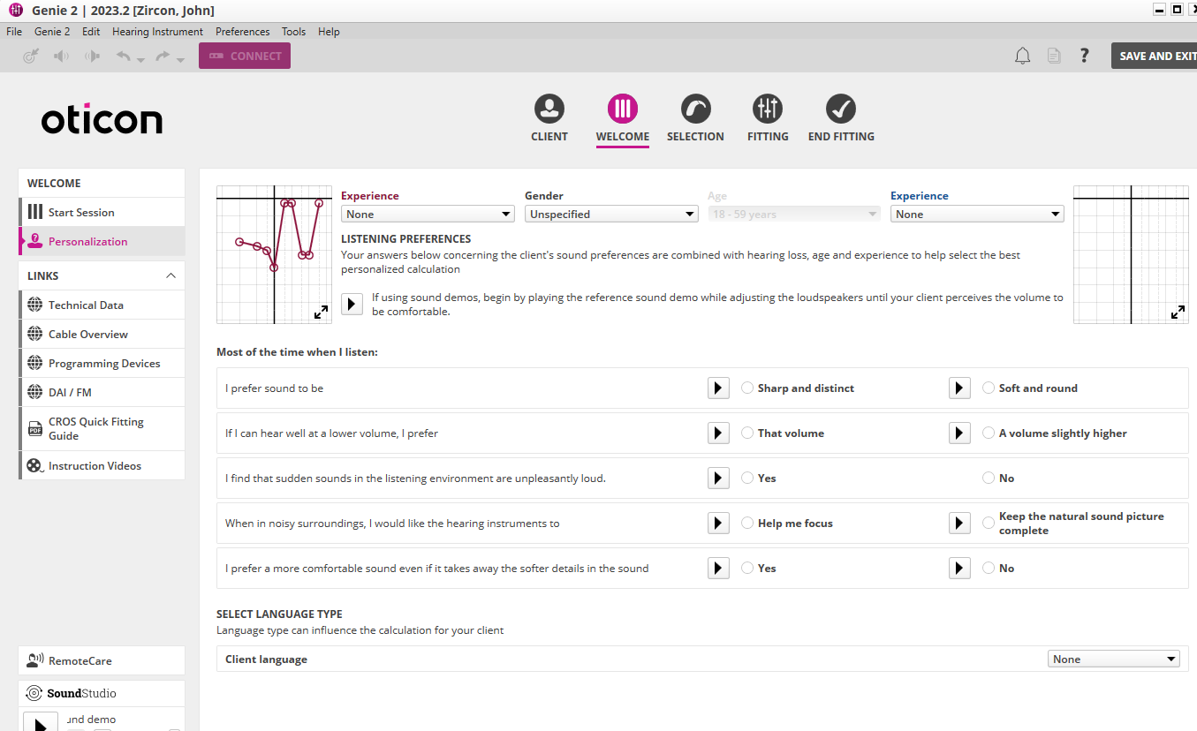Open the Edit menu
This screenshot has width=1197, height=731.
coord(91,32)
